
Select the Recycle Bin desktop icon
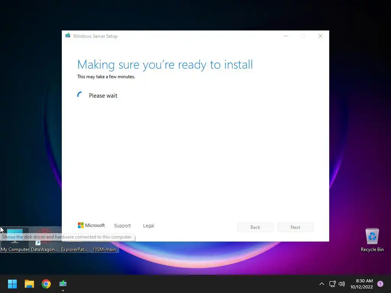(x=372, y=240)
